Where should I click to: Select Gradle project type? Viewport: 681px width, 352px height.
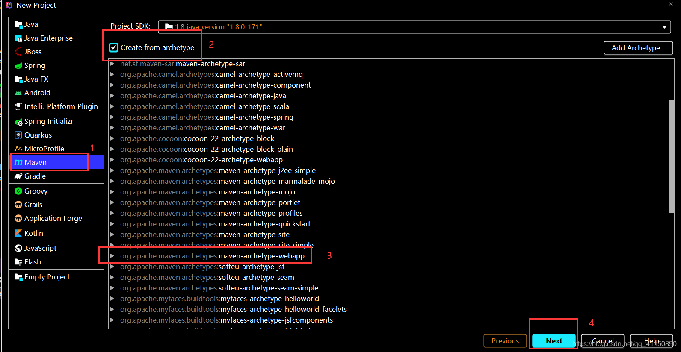pyautogui.click(x=56, y=176)
